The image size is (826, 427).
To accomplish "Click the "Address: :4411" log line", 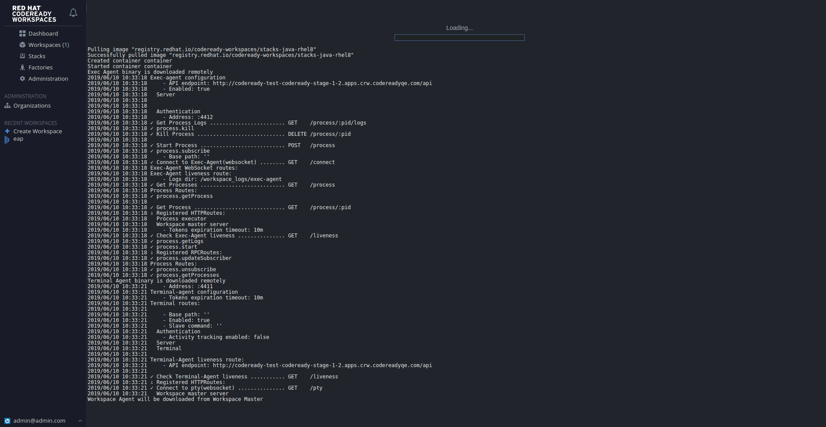I will click(150, 286).
